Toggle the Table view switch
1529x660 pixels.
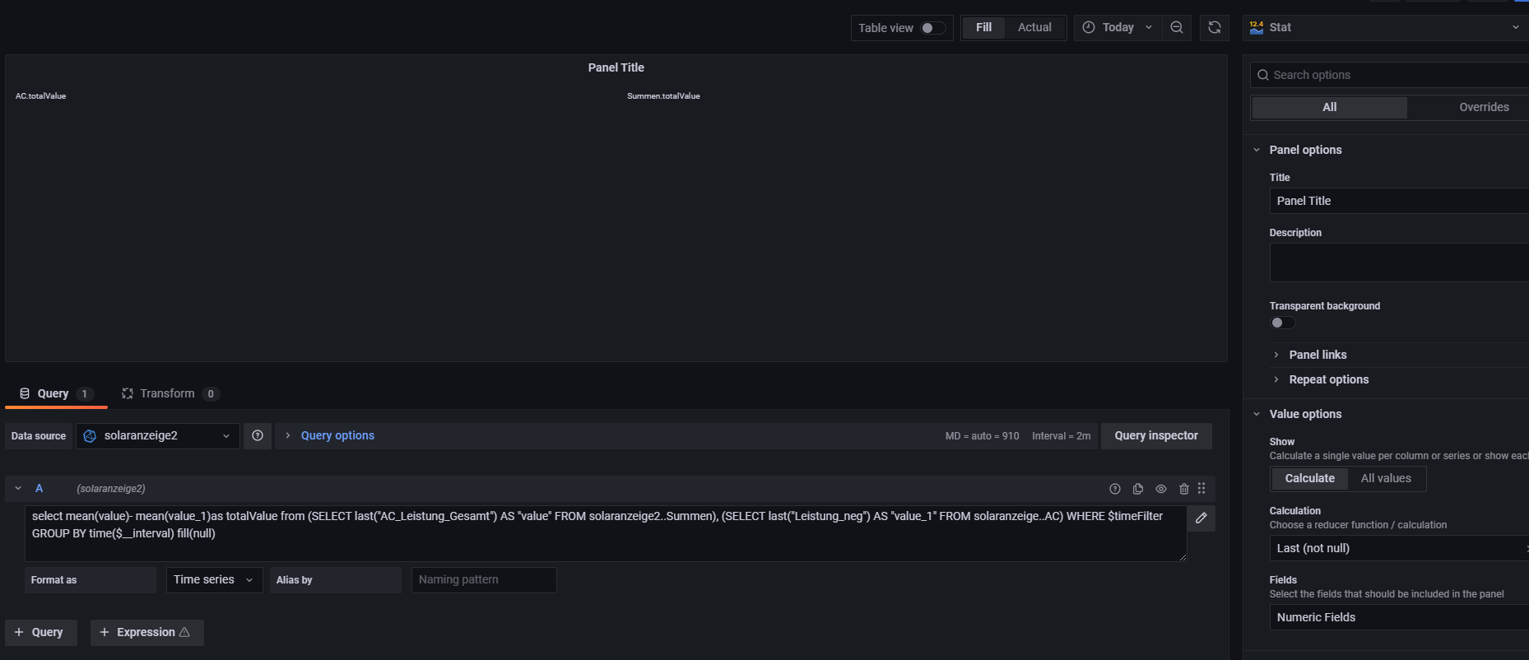point(932,28)
